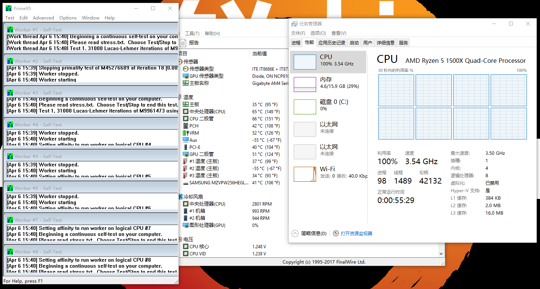Image resolution: width=540 pixels, height=289 pixels.
Task: Click the 报告 report icon in AIDA64 toolbar
Action: pos(183,43)
